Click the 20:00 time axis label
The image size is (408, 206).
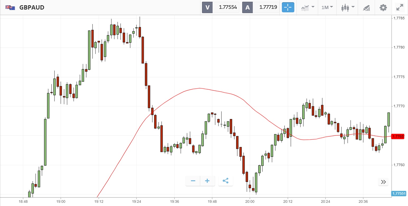click(x=250, y=201)
